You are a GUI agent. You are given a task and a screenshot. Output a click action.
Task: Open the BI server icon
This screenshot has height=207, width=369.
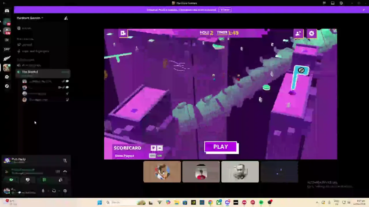pos(7,40)
